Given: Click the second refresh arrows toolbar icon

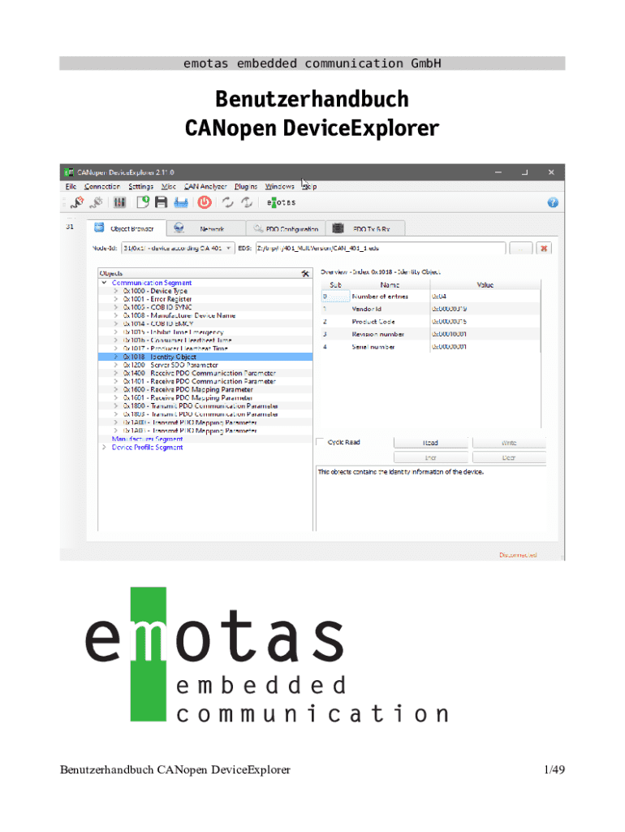Looking at the screenshot, I should coord(247,202).
